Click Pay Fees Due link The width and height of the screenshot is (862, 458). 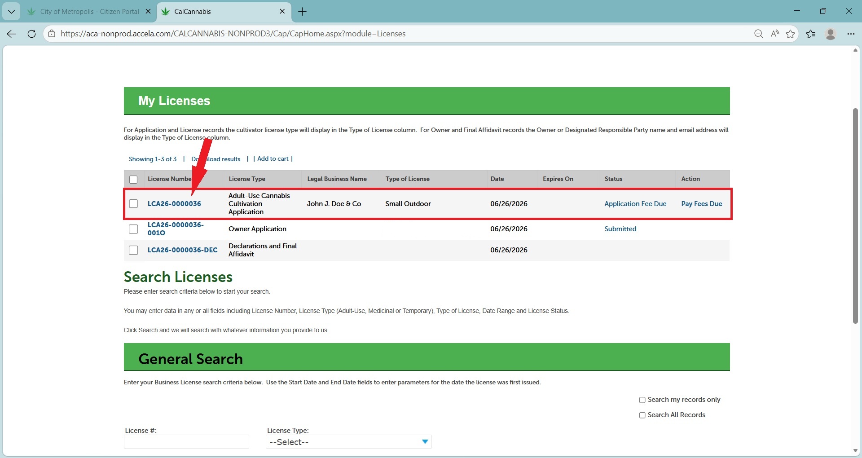coord(702,204)
